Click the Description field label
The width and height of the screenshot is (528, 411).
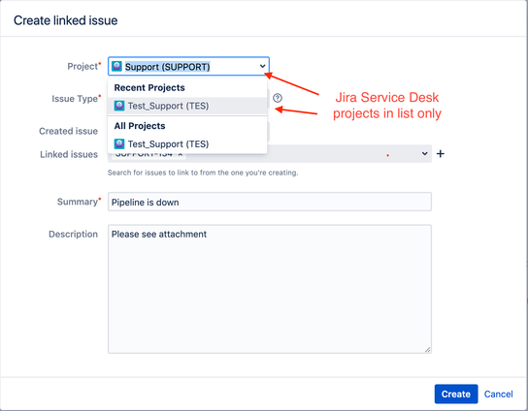(73, 234)
